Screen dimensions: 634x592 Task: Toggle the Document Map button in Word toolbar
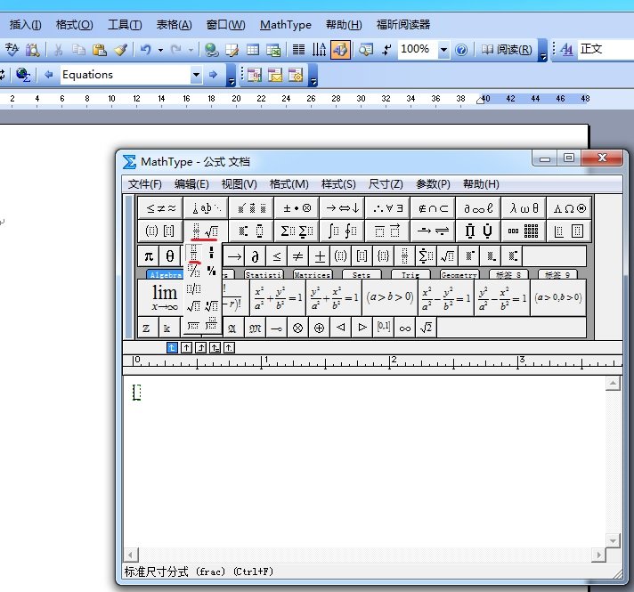tap(340, 50)
